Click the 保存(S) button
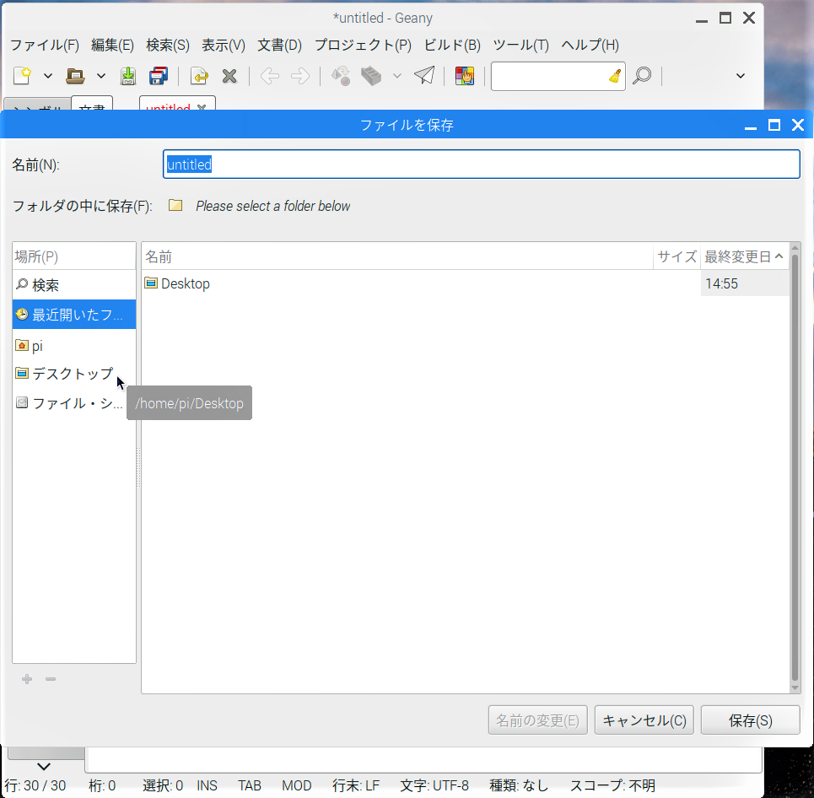The height and width of the screenshot is (798, 814). coord(750,720)
